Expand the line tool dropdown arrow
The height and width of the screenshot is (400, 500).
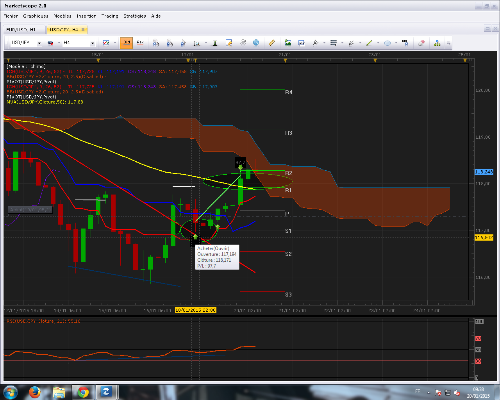click(378, 43)
